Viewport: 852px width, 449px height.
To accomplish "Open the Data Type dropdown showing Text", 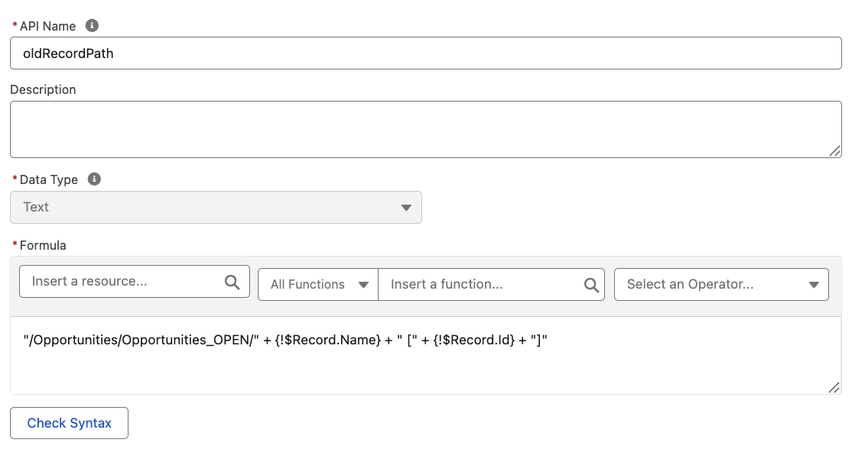I will click(216, 208).
